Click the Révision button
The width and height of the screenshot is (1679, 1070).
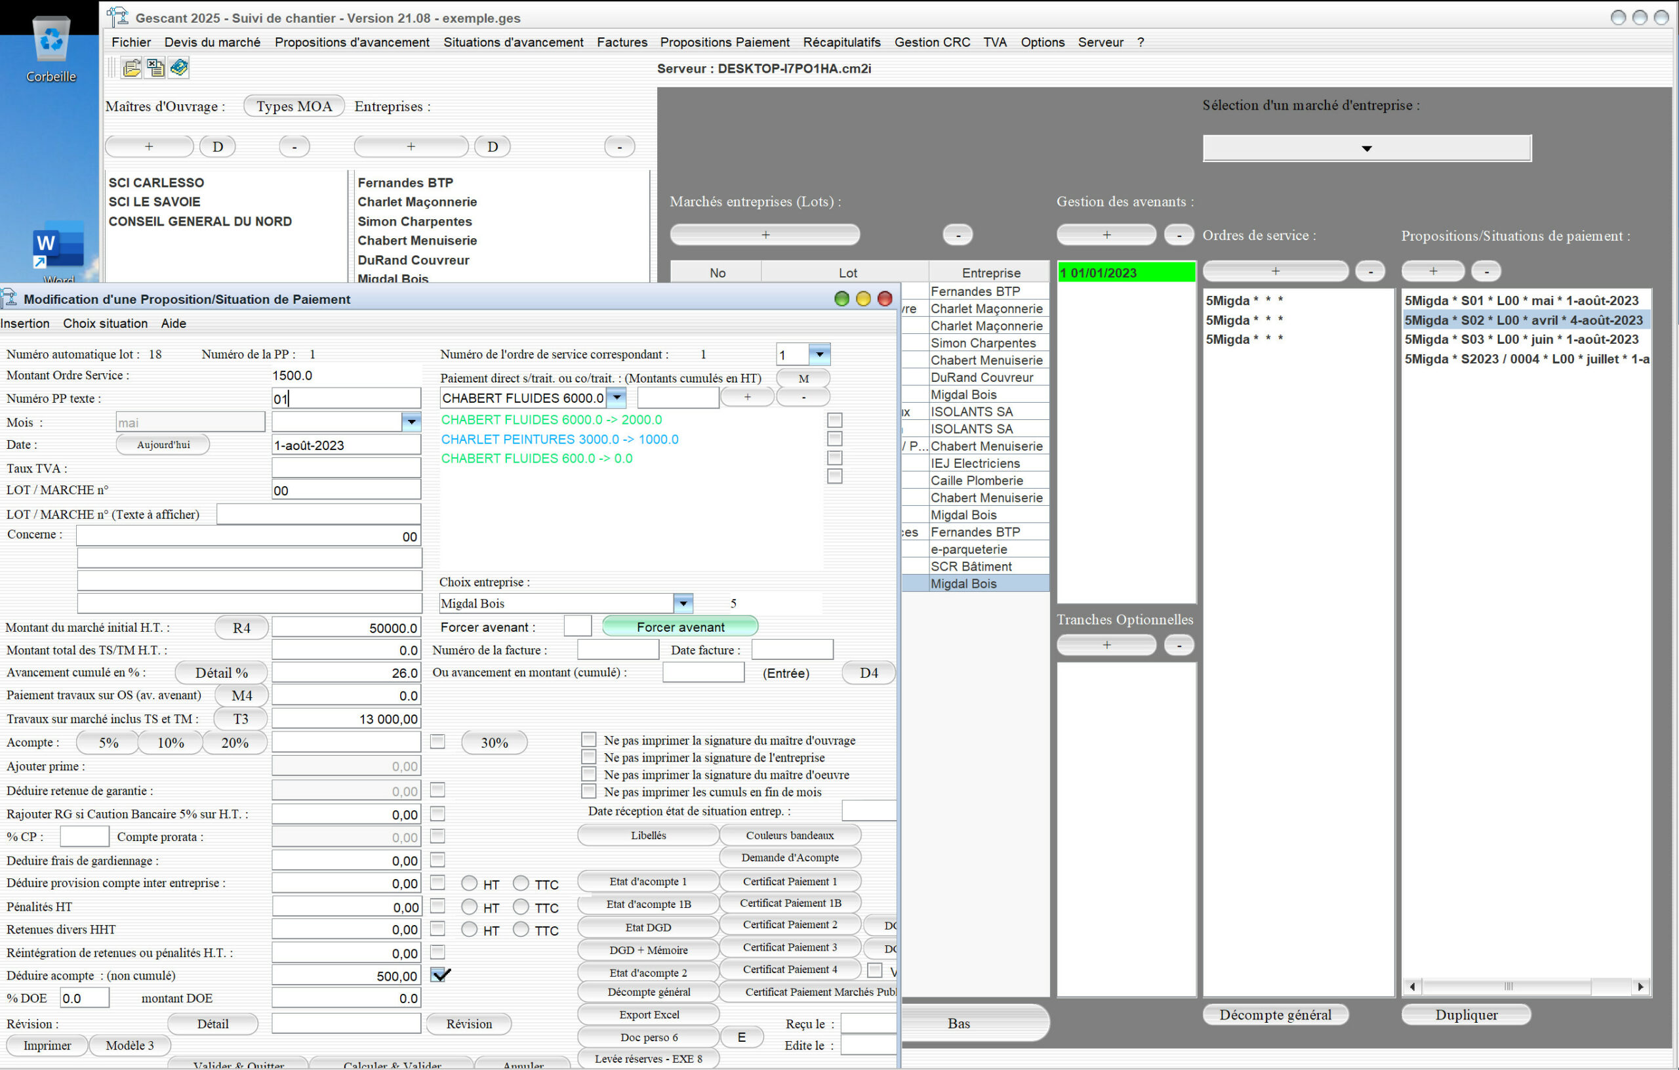coord(468,1023)
